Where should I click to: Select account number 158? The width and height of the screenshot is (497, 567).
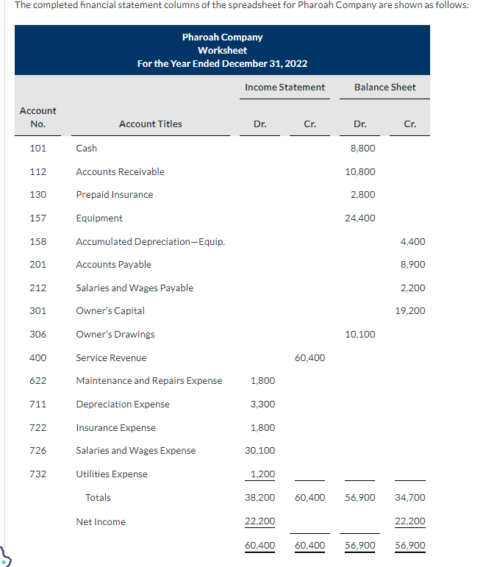tap(38, 241)
